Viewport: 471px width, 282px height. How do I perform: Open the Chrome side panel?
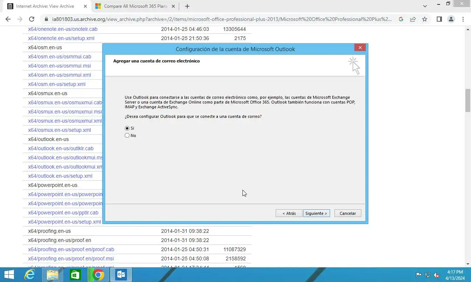[x=439, y=19]
